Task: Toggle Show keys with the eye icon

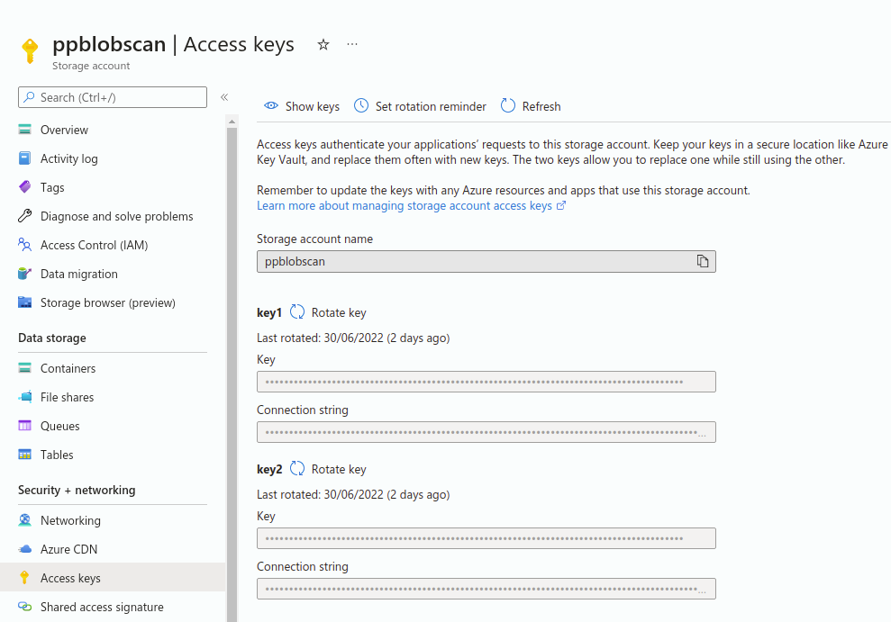Action: [x=271, y=106]
